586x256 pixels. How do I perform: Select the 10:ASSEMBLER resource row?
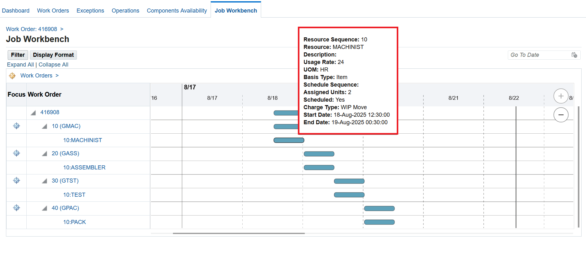pyautogui.click(x=84, y=168)
